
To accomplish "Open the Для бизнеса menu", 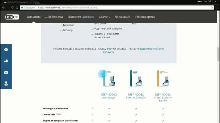I will (x=54, y=17).
